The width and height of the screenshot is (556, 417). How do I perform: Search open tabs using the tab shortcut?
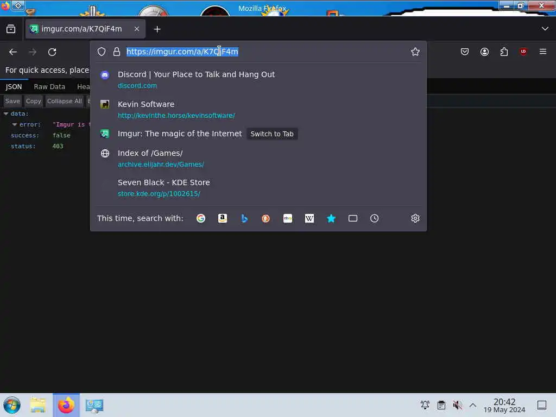pyautogui.click(x=353, y=218)
